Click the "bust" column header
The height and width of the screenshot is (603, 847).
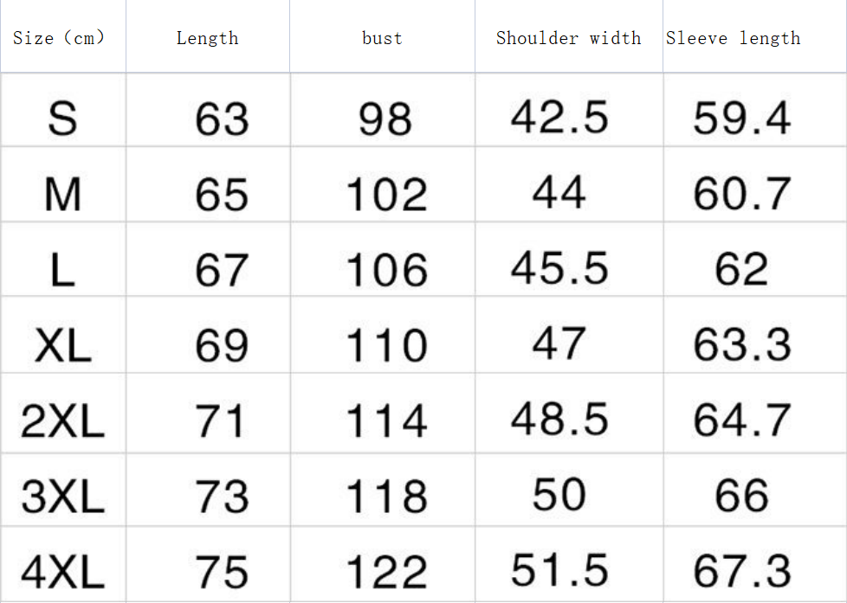382,38
